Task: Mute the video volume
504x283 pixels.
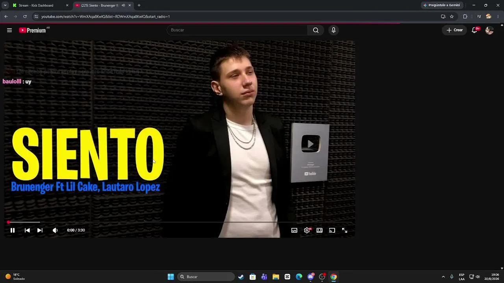Action: [x=55, y=230]
